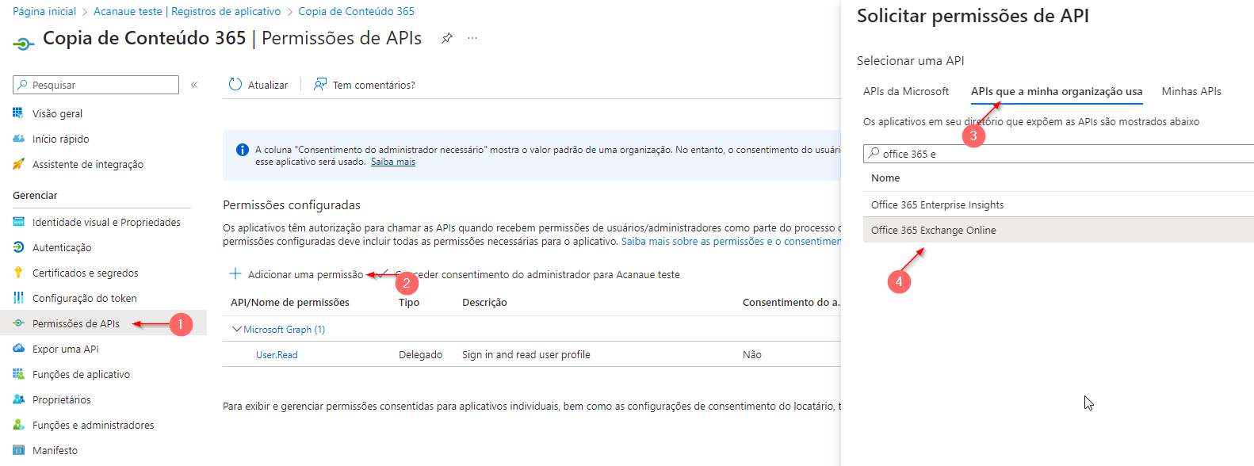Click the feedback person icon
The image size is (1254, 466).
pyautogui.click(x=320, y=84)
